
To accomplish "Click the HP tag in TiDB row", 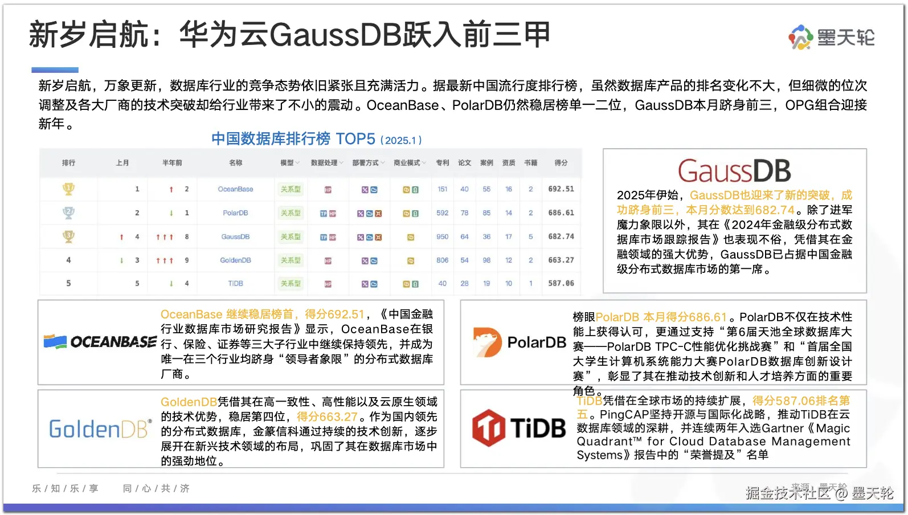I will tap(328, 284).
